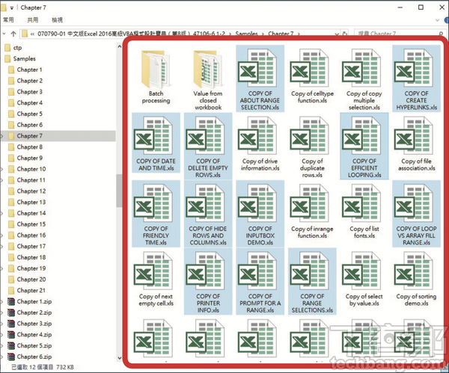Click Copy of sorting demo.xls icon
449x373 pixels.
[417, 270]
